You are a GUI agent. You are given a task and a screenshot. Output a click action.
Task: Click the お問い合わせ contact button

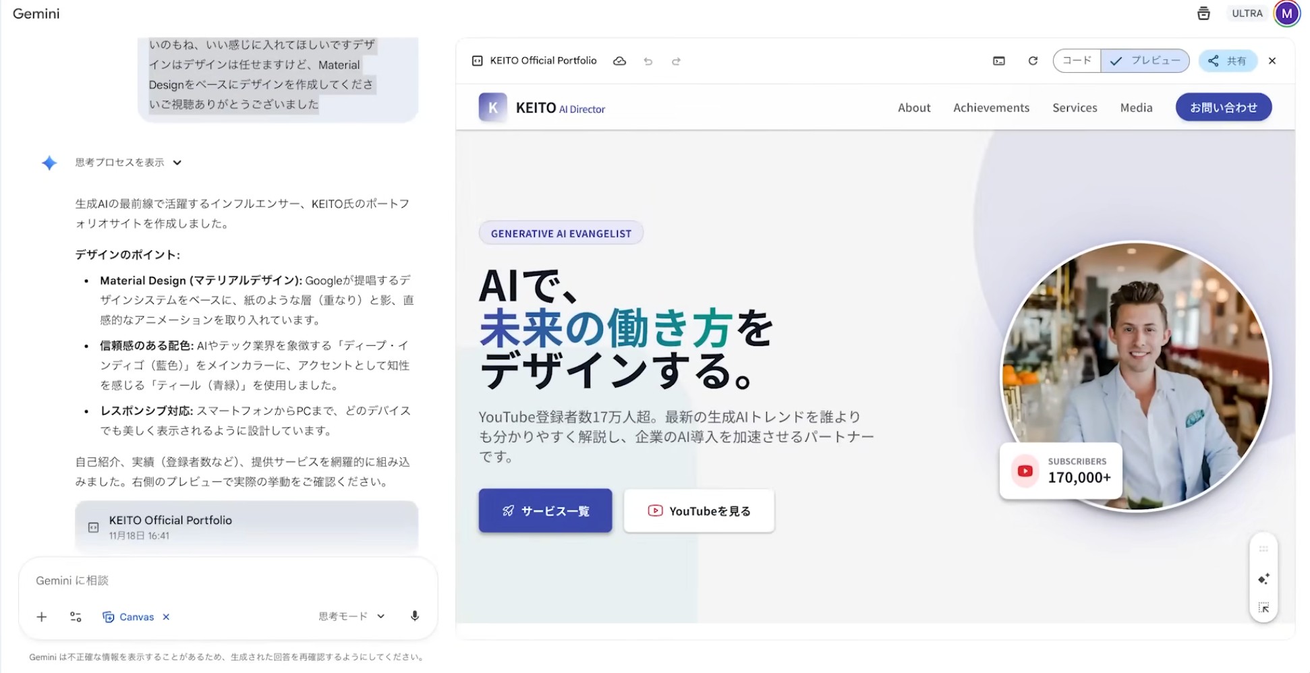pos(1224,107)
